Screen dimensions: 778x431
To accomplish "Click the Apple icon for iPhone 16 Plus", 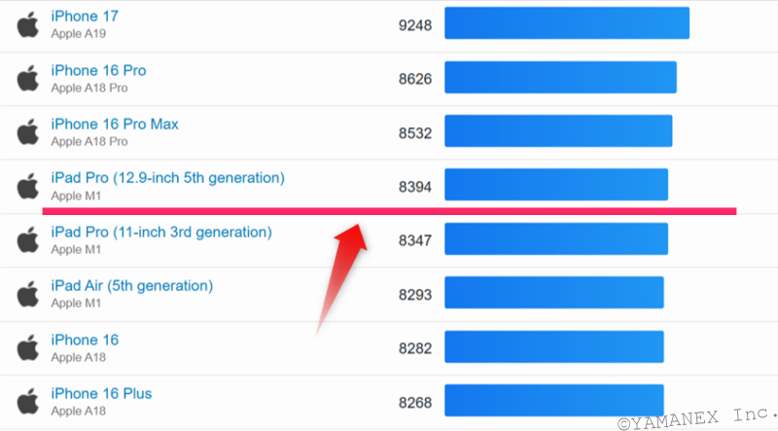I will click(27, 401).
